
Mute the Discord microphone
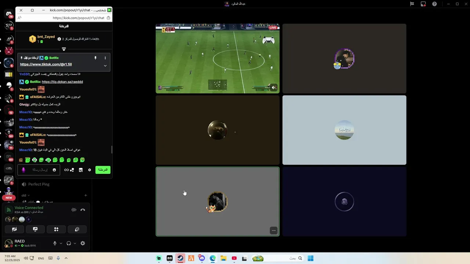point(55,243)
